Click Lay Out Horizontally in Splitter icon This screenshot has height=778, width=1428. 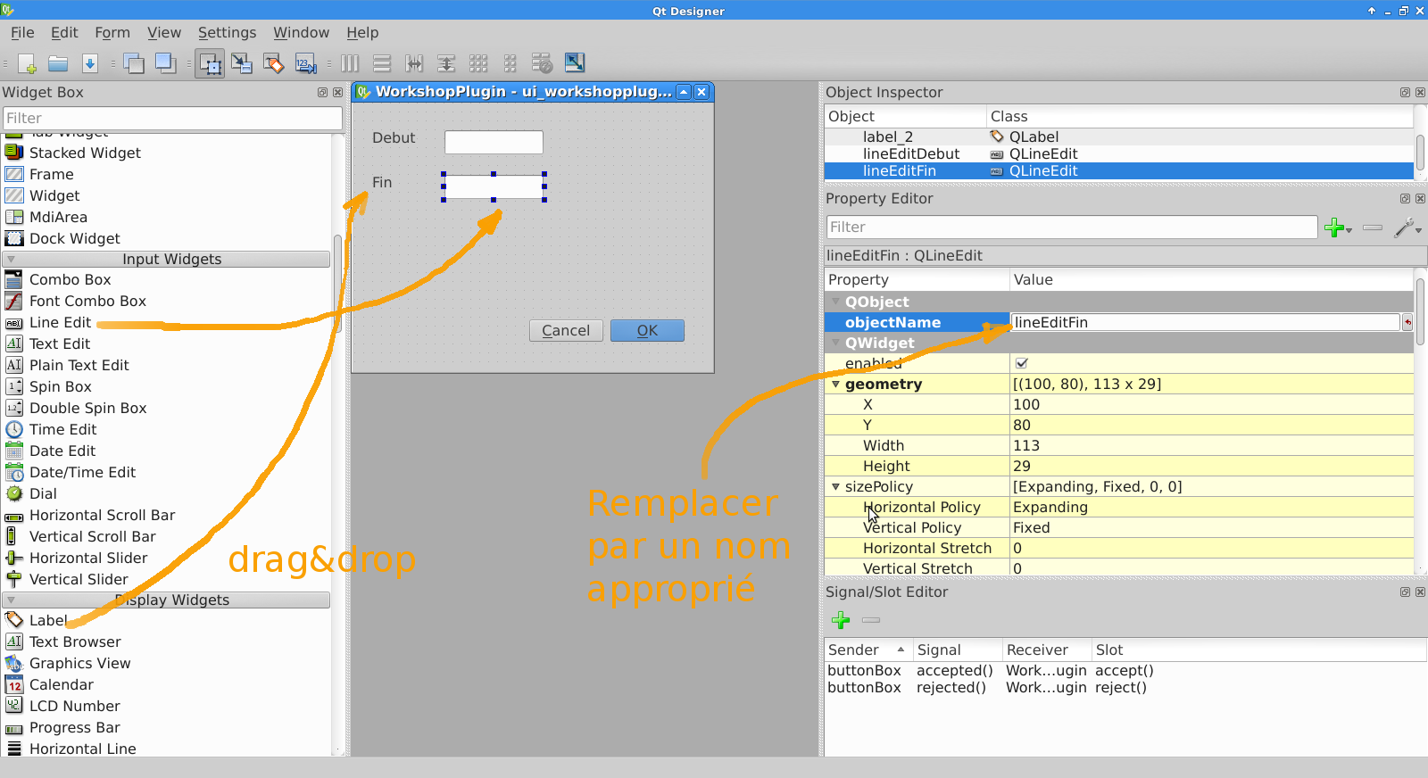pyautogui.click(x=414, y=63)
